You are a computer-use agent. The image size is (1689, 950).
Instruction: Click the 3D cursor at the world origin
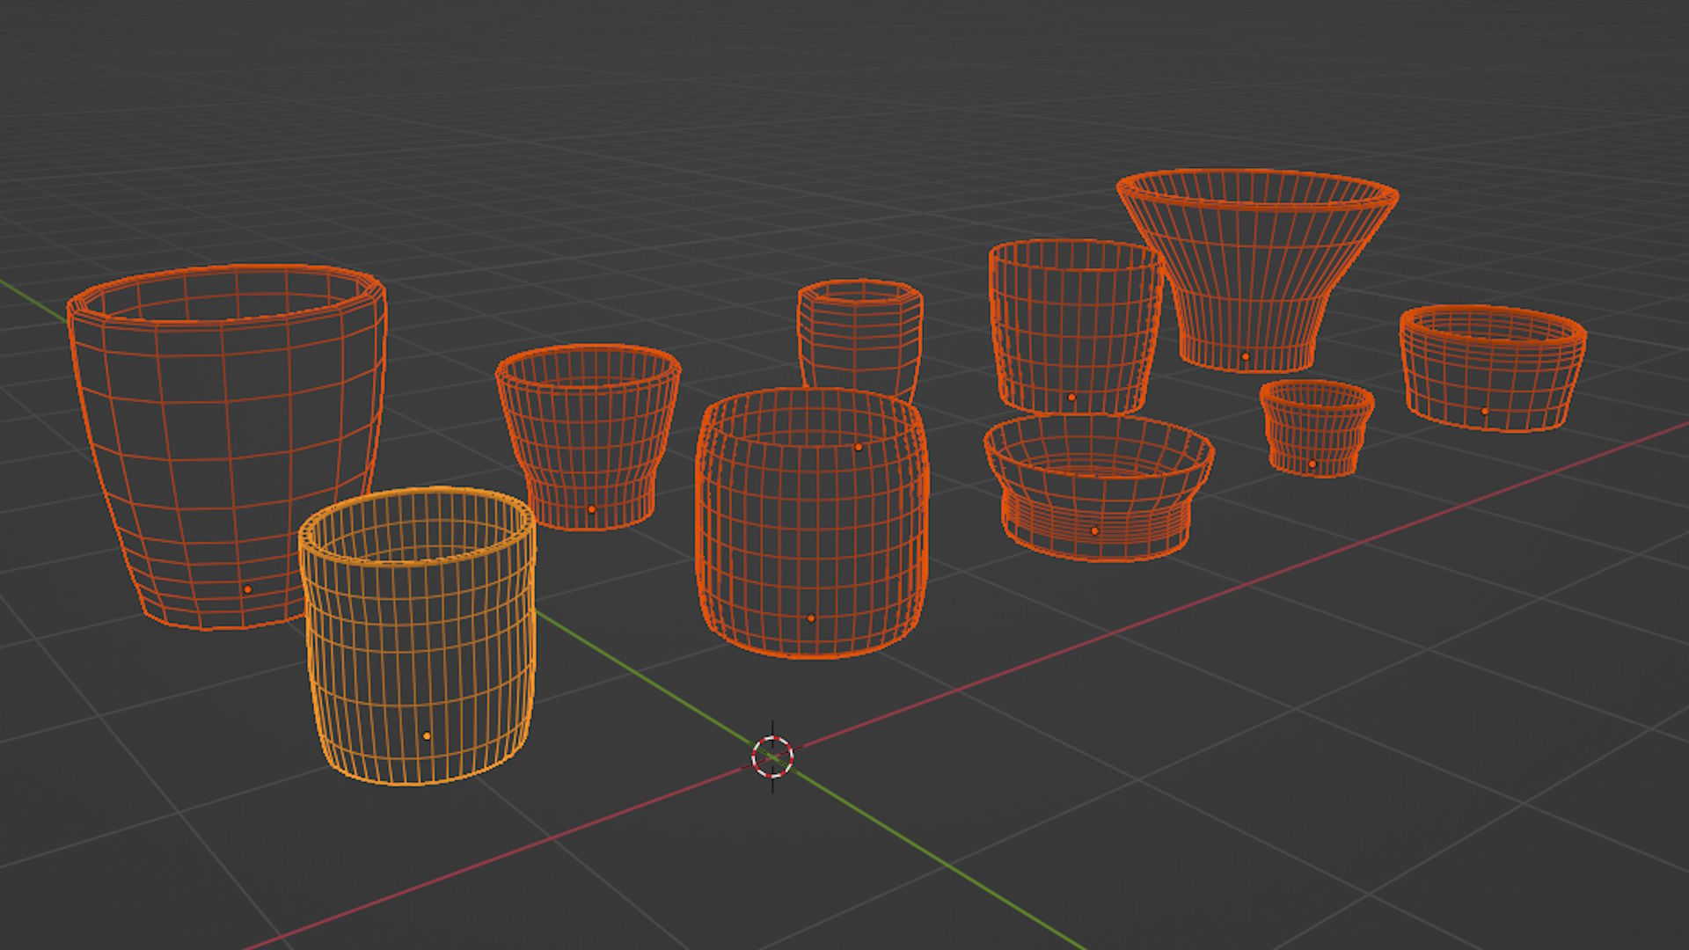point(772,756)
